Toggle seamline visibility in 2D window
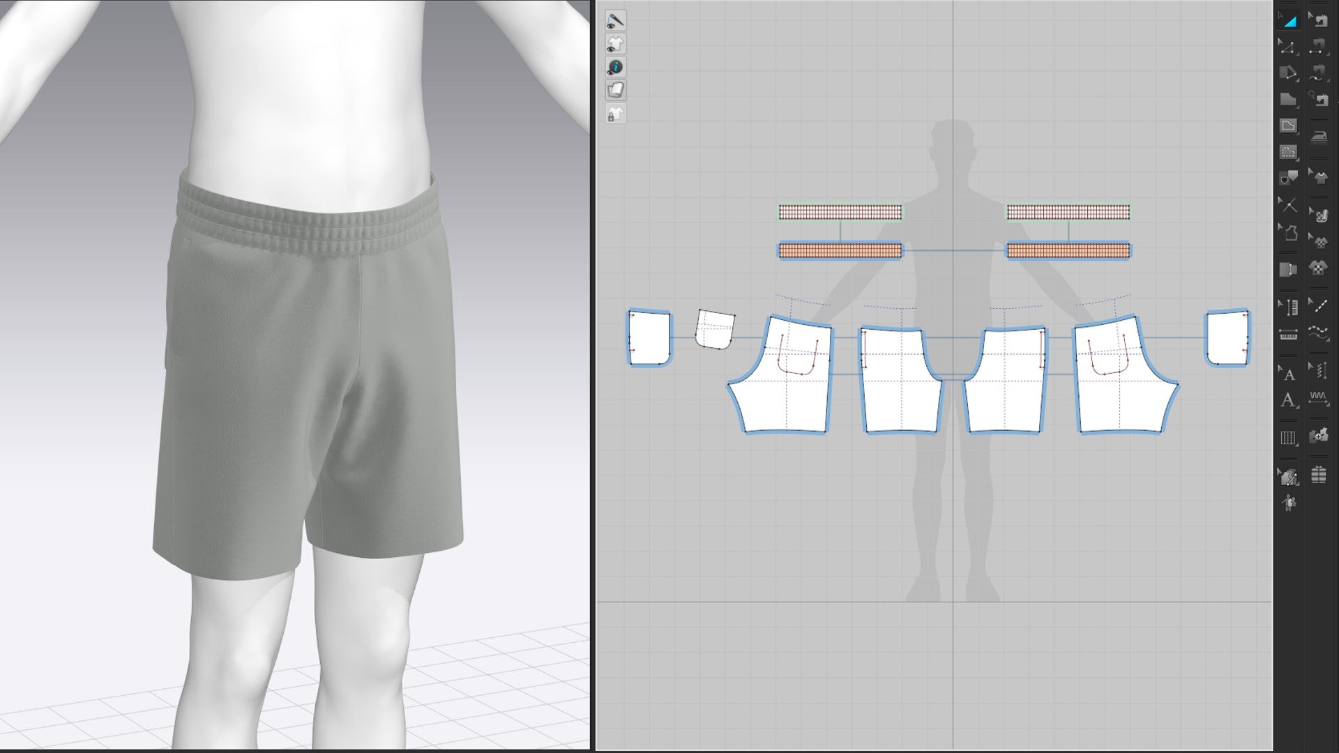Viewport: 1339px width, 753px height. [615, 20]
